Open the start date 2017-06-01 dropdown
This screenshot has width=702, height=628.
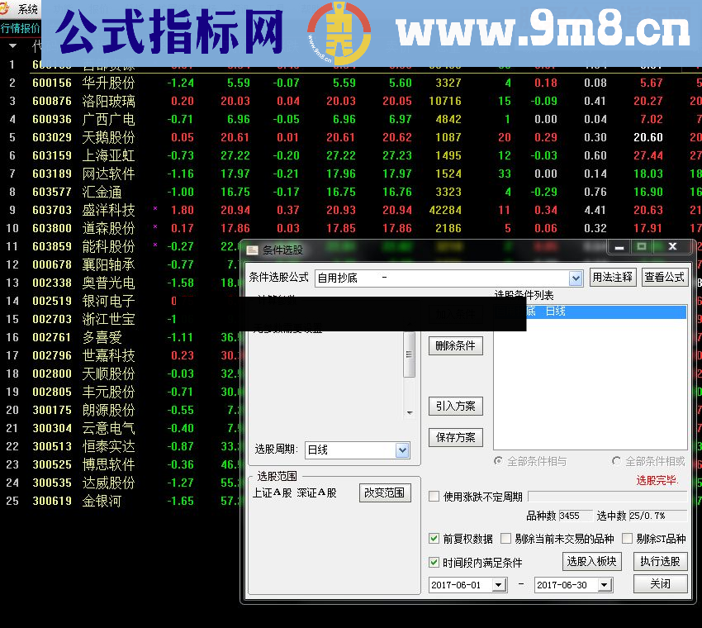point(499,584)
